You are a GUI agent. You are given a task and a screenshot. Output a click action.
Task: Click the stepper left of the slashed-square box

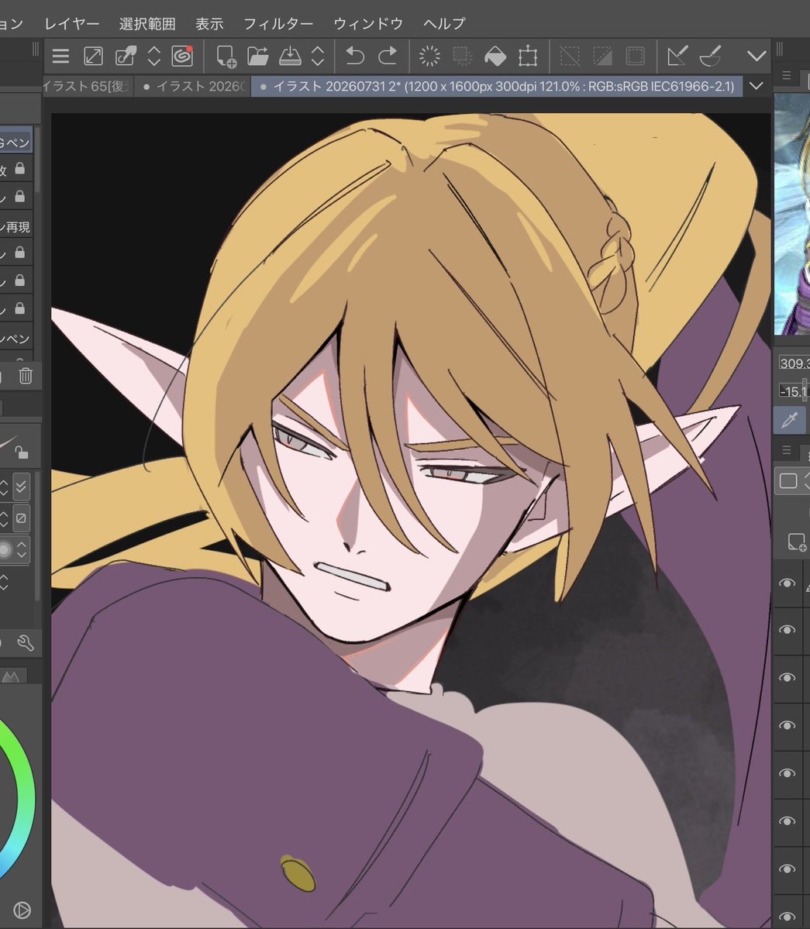(x=4, y=518)
